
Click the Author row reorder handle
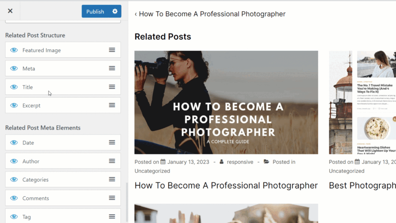[x=112, y=161]
